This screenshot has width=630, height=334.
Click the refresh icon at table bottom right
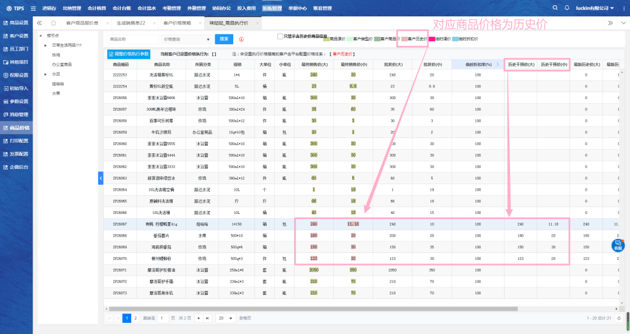618,318
